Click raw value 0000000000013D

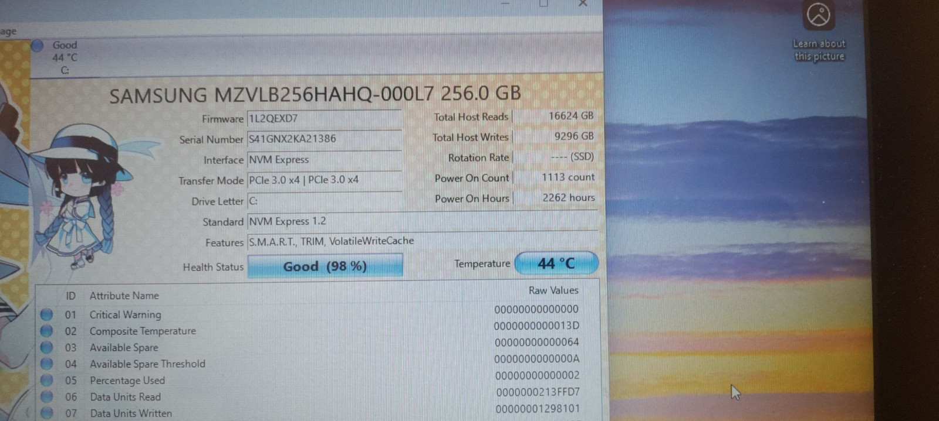pyautogui.click(x=536, y=326)
